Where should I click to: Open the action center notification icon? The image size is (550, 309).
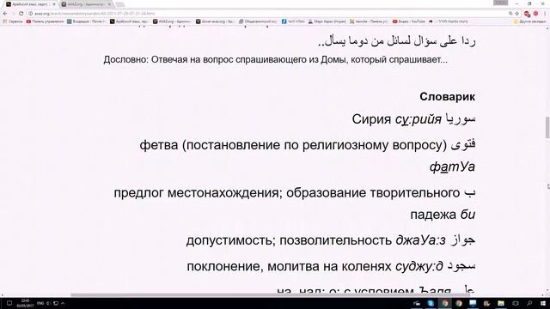click(x=9, y=303)
